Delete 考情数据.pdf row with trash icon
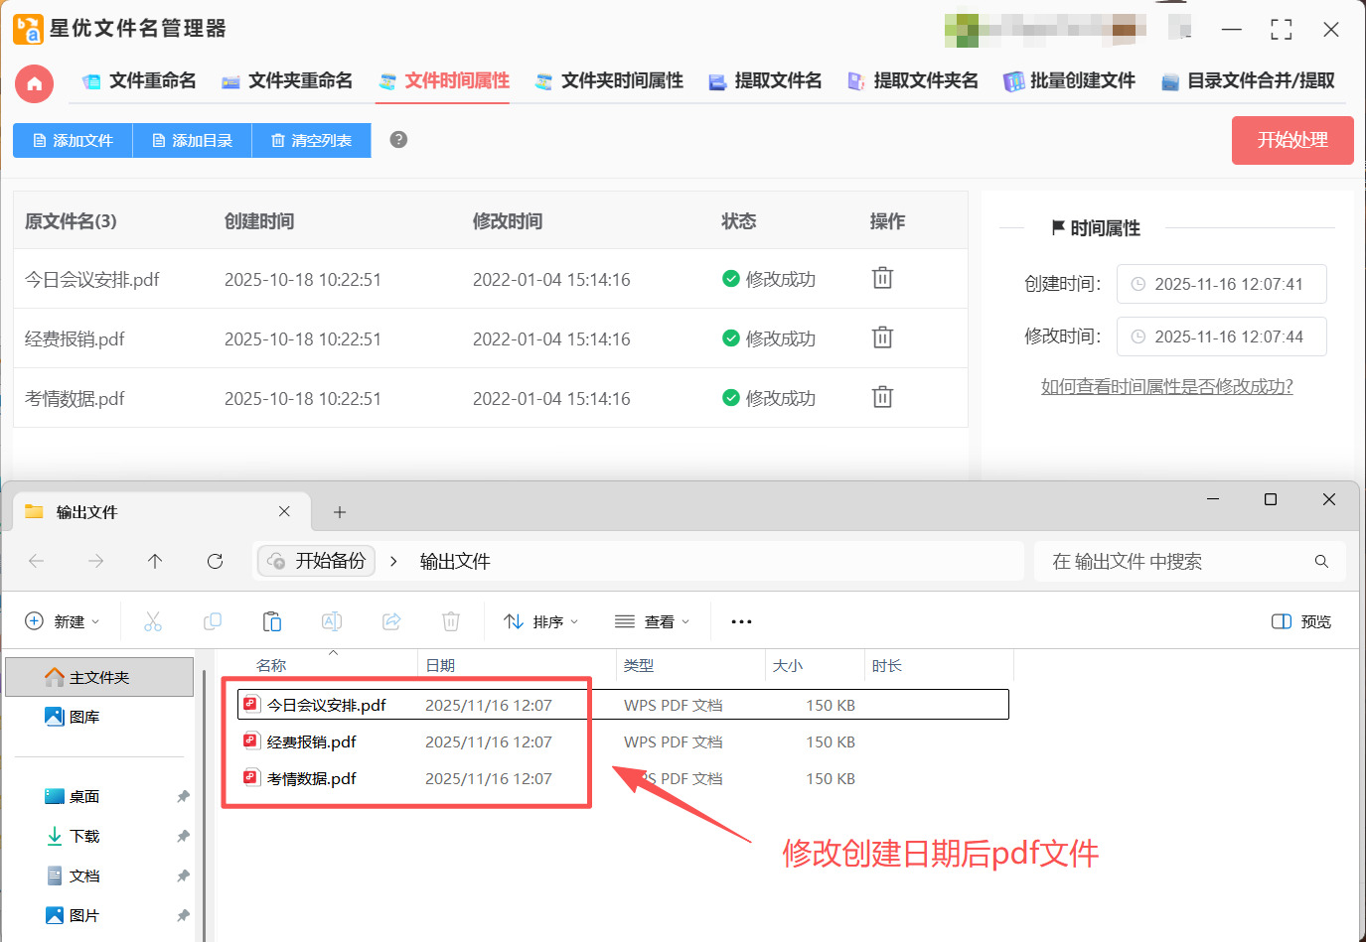 click(x=882, y=397)
